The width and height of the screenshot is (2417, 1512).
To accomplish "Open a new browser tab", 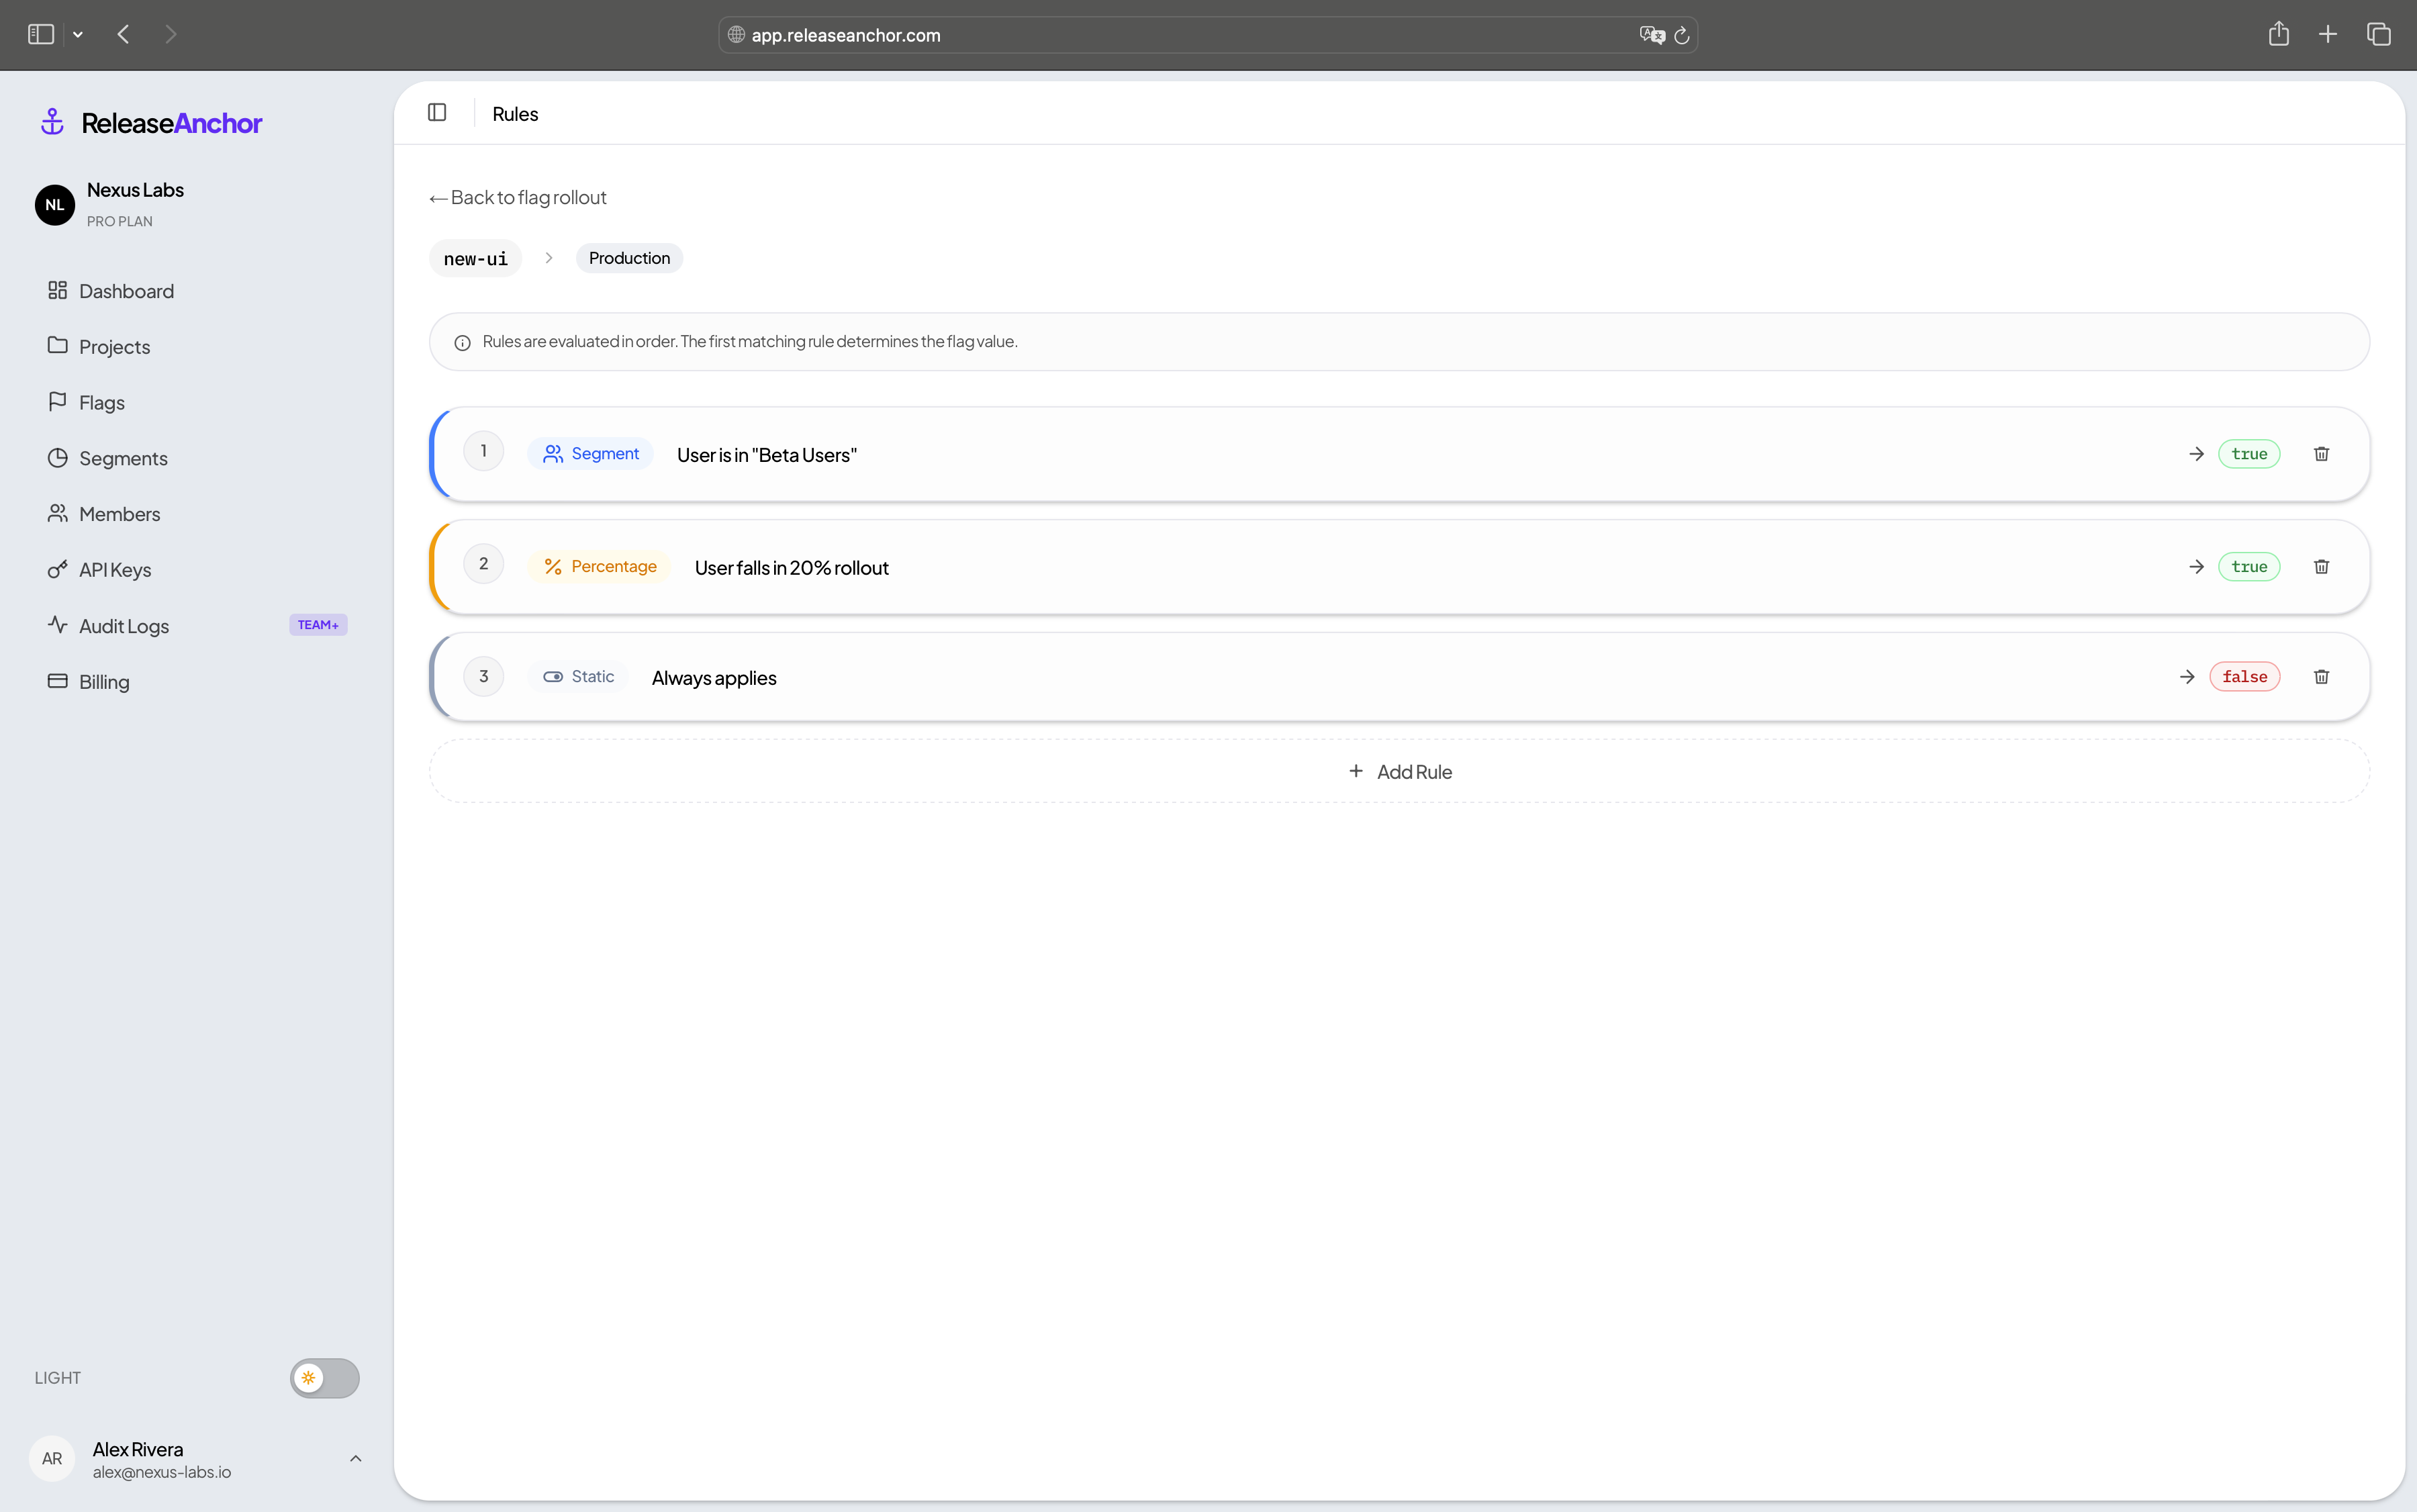I will 2328,35.
